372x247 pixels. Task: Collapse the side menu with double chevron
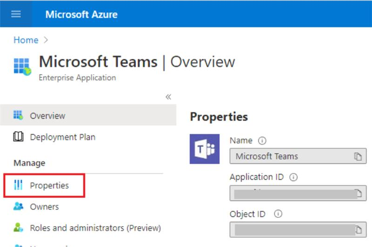tap(168, 97)
